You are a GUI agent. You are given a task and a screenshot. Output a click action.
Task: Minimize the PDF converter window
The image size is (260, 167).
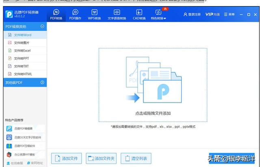(241, 15)
